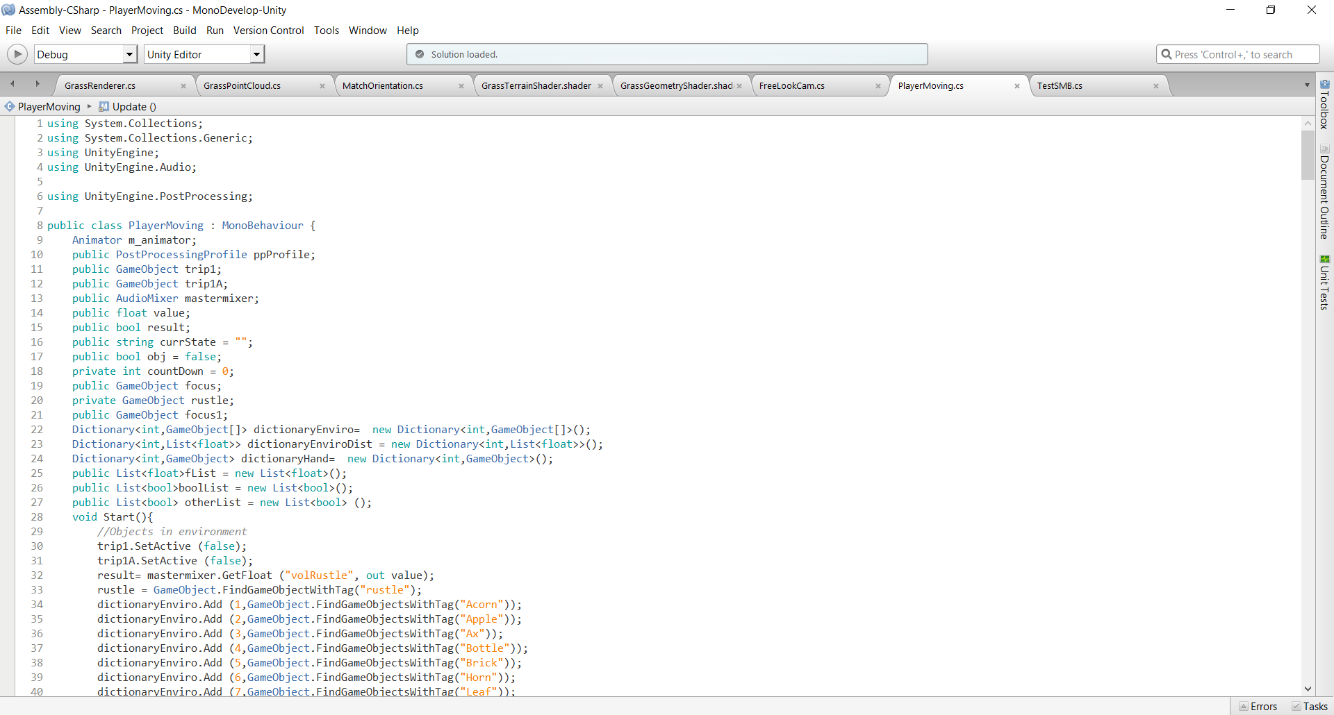
Task: Close the GrassPointCloud.cs tab
Action: tap(322, 86)
